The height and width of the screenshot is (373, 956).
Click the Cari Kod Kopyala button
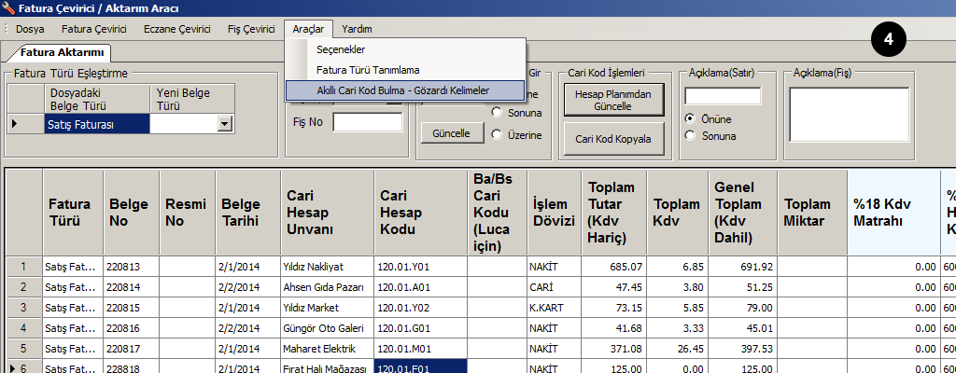tap(612, 139)
